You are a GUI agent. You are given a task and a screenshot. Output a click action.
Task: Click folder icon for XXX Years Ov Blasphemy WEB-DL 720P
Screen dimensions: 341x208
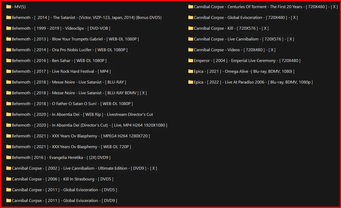point(9,147)
